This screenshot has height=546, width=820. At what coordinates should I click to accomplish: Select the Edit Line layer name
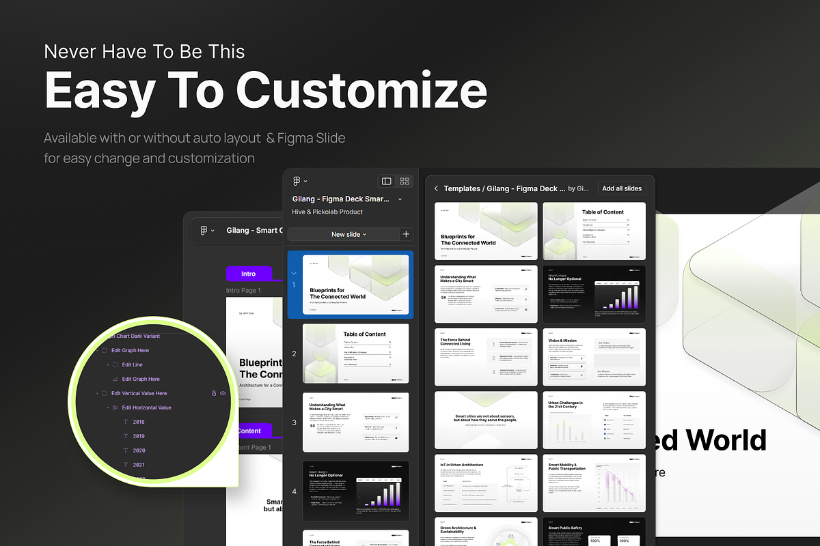pos(133,364)
